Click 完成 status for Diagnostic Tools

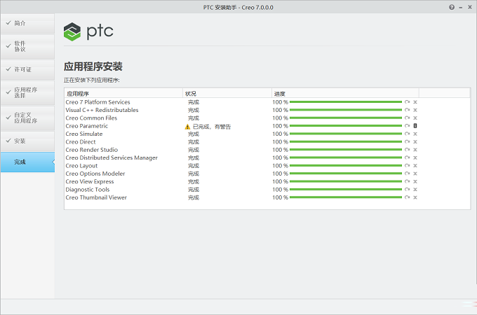click(x=194, y=190)
